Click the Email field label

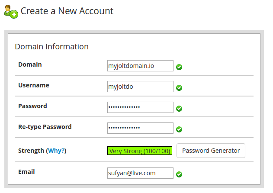click(26, 172)
